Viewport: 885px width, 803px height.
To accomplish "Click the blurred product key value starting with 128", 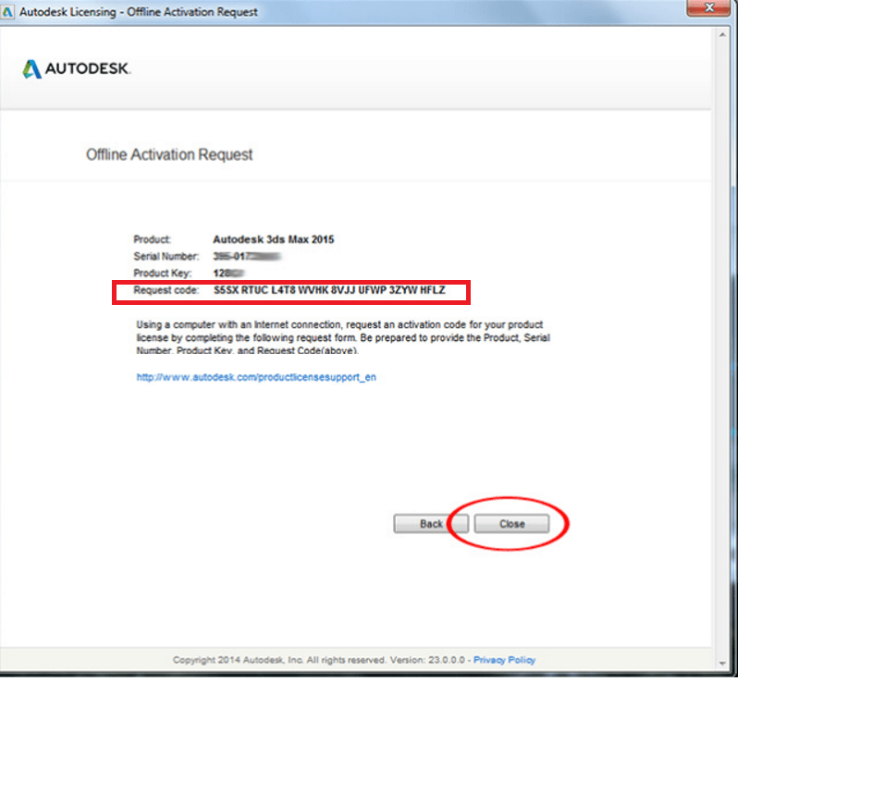I will pyautogui.click(x=228, y=274).
